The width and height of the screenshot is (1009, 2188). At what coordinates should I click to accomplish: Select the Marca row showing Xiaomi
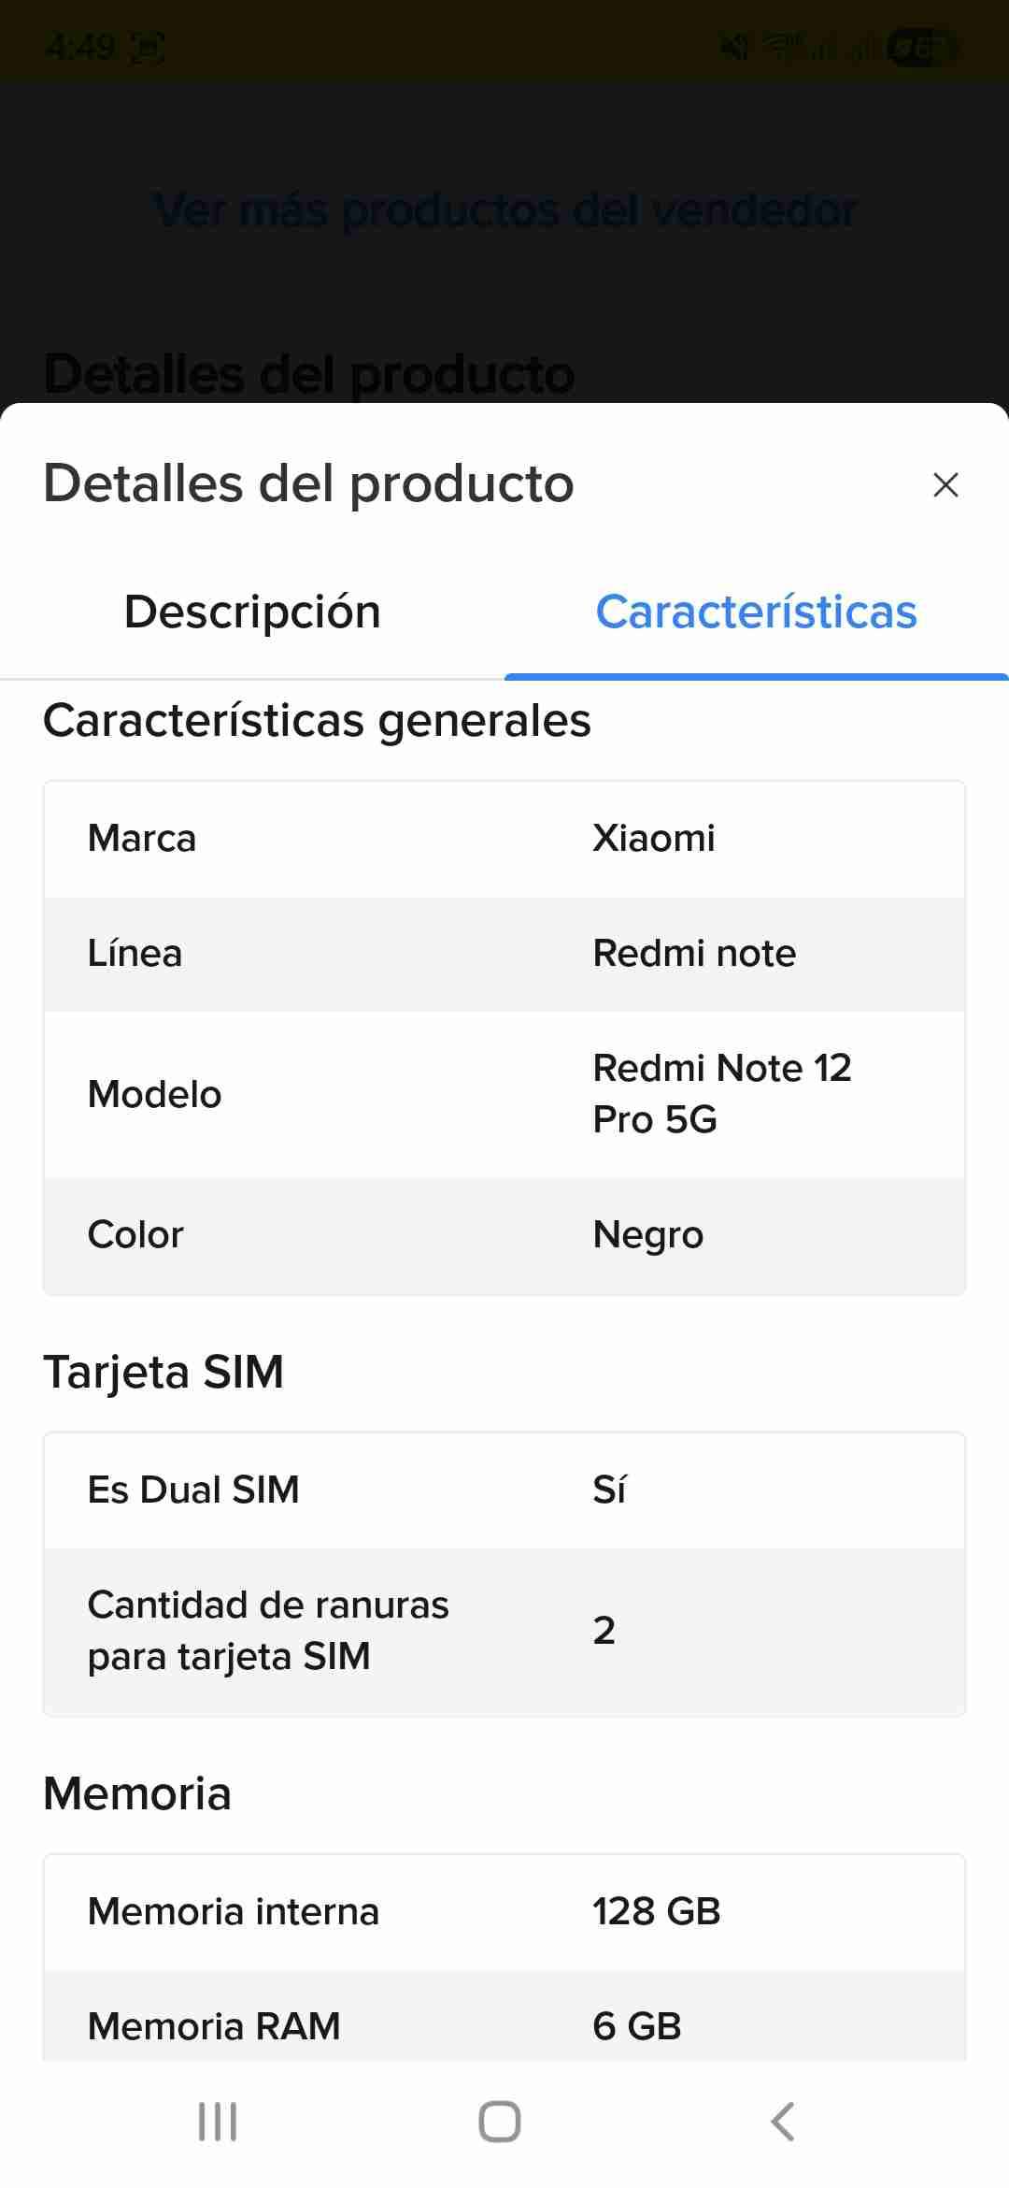504,838
